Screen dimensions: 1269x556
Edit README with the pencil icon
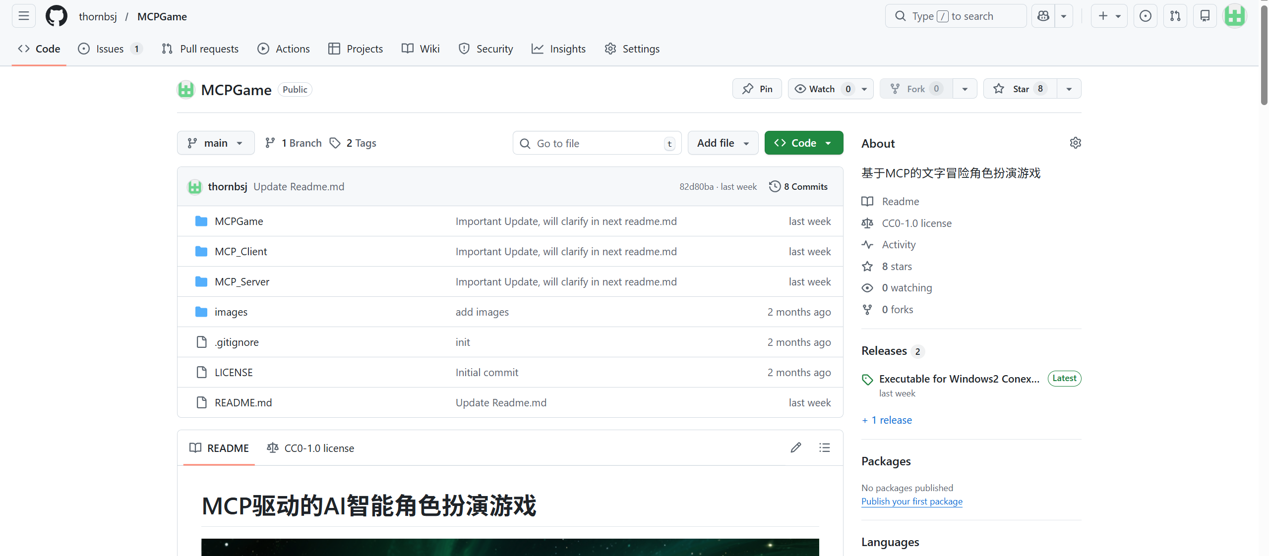(x=795, y=448)
